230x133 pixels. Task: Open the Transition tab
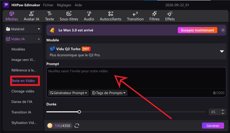pos(135,16)
